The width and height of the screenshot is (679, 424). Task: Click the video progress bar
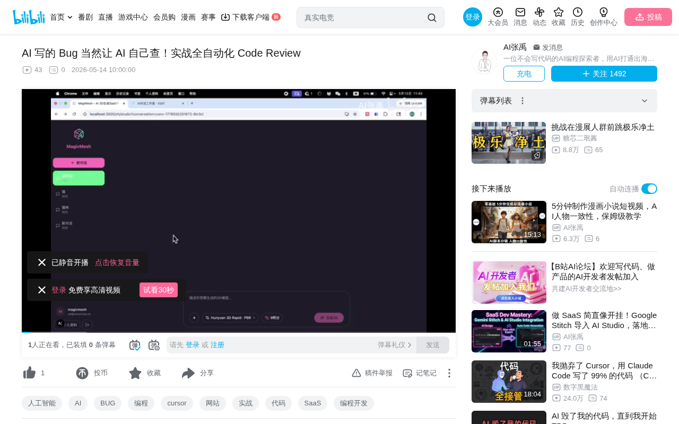[x=239, y=332]
